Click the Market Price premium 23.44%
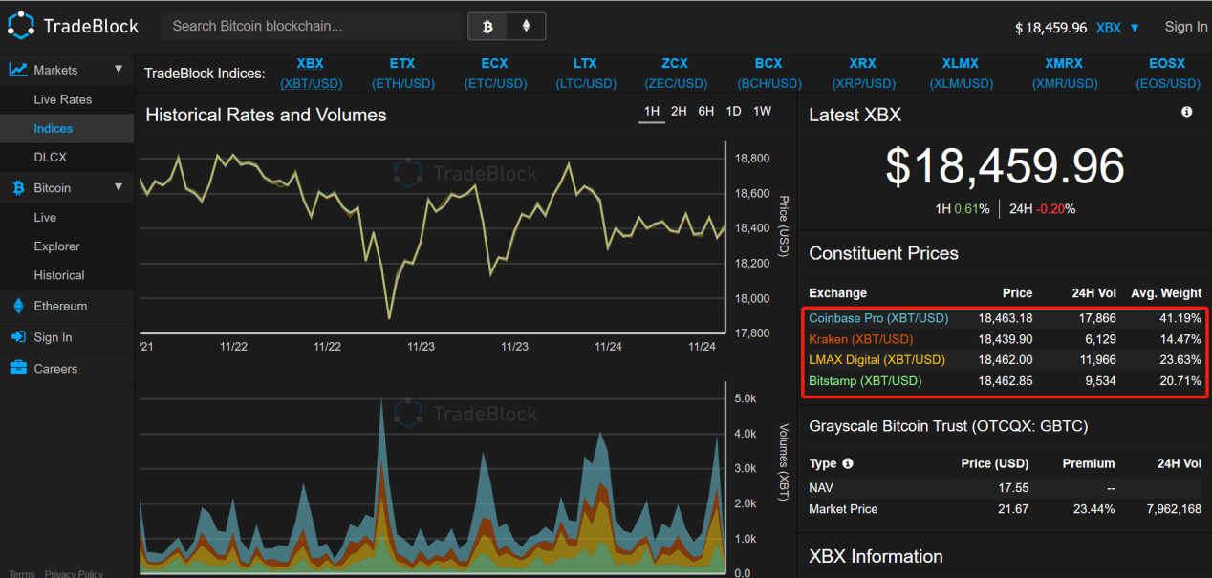1212x578 pixels. point(1093,509)
